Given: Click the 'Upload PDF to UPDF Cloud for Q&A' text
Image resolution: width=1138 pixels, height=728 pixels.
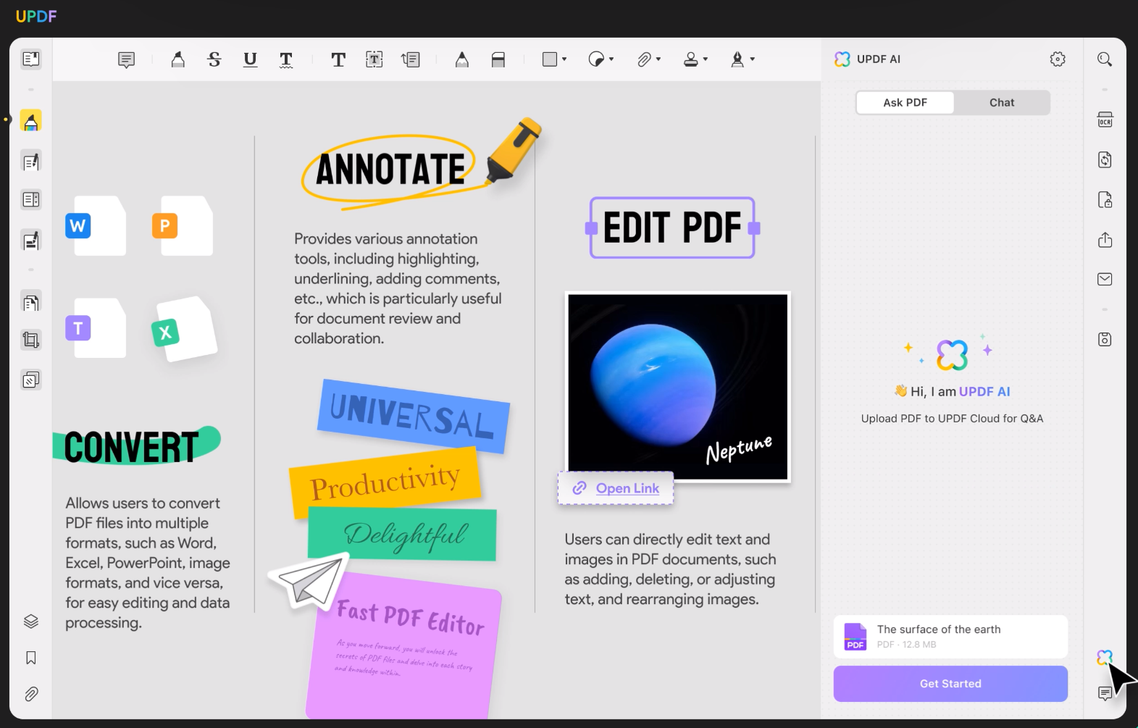Looking at the screenshot, I should (x=952, y=419).
